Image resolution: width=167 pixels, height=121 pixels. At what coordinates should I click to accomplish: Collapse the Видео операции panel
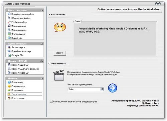tap(42, 10)
